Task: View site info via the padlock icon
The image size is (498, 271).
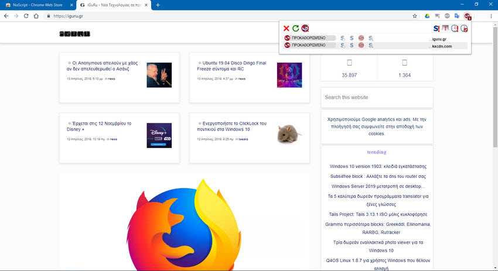Action: pyautogui.click(x=48, y=16)
